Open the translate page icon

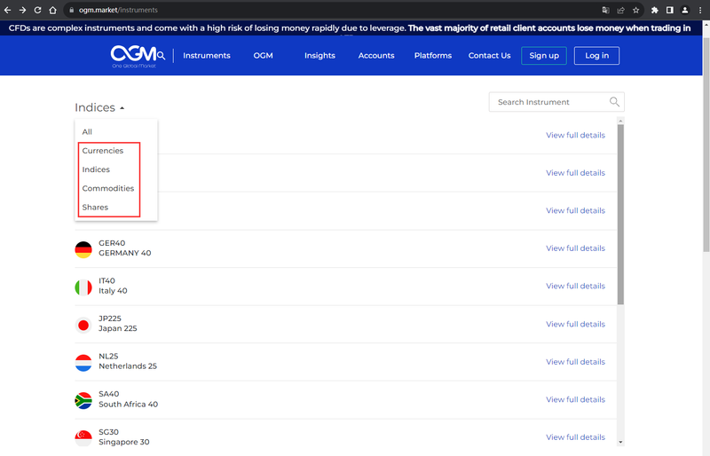click(605, 10)
